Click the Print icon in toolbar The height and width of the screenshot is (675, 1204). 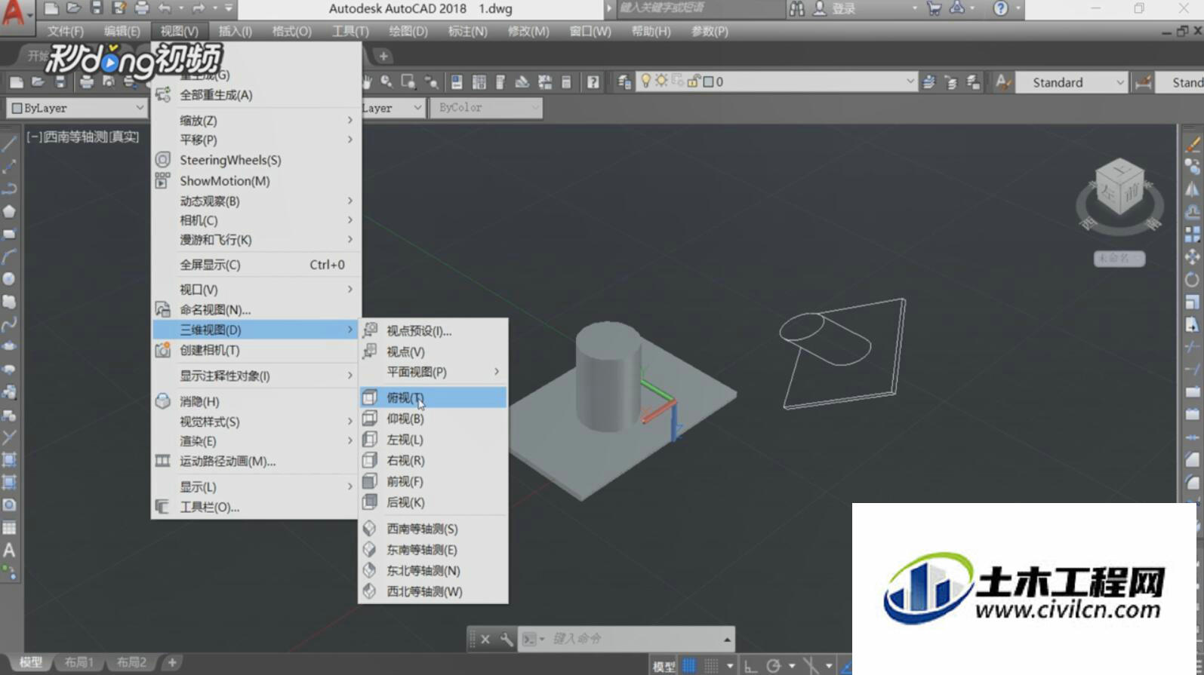[87, 81]
